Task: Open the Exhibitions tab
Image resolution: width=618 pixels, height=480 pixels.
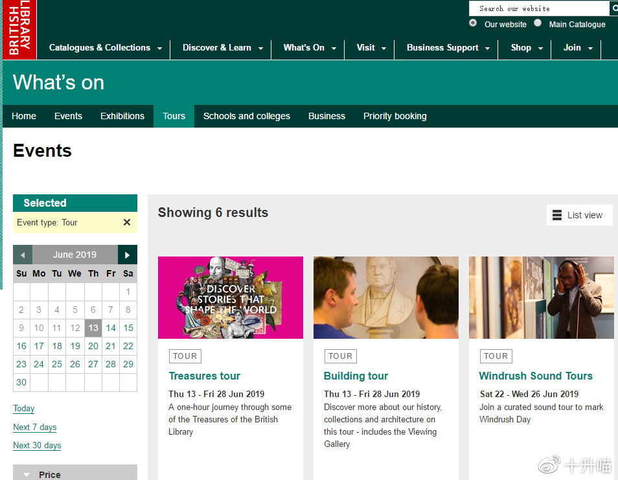Action: click(x=122, y=116)
